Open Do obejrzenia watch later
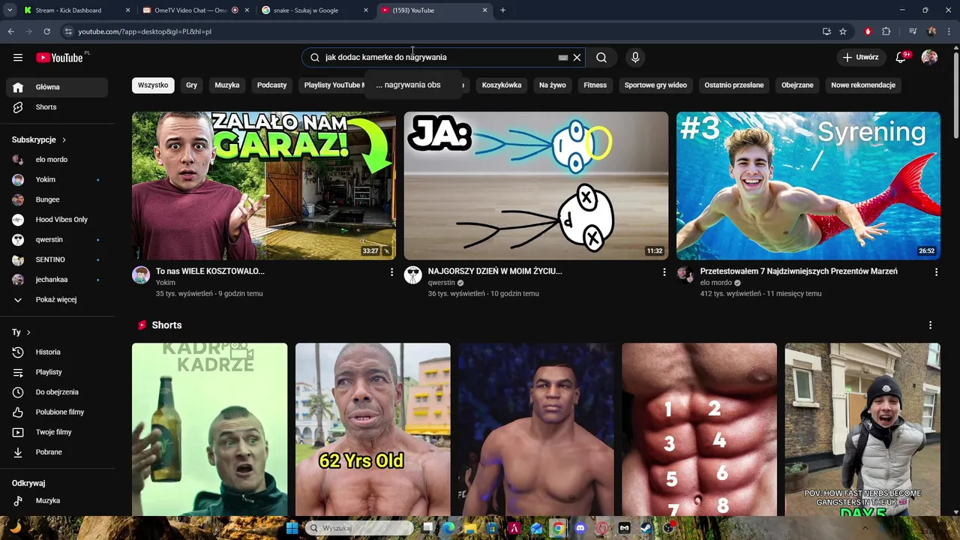 tap(57, 392)
